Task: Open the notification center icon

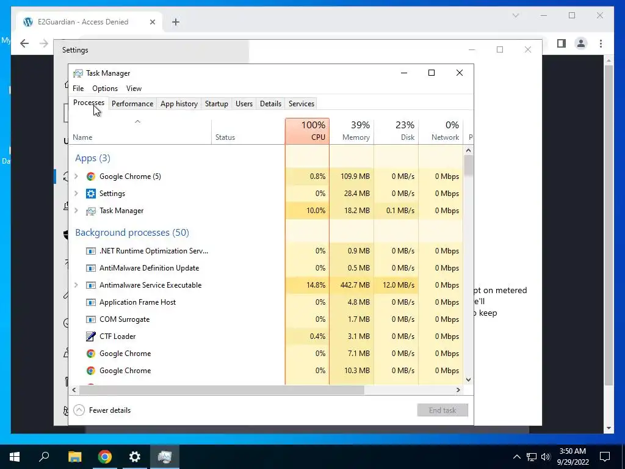Action: [605, 457]
